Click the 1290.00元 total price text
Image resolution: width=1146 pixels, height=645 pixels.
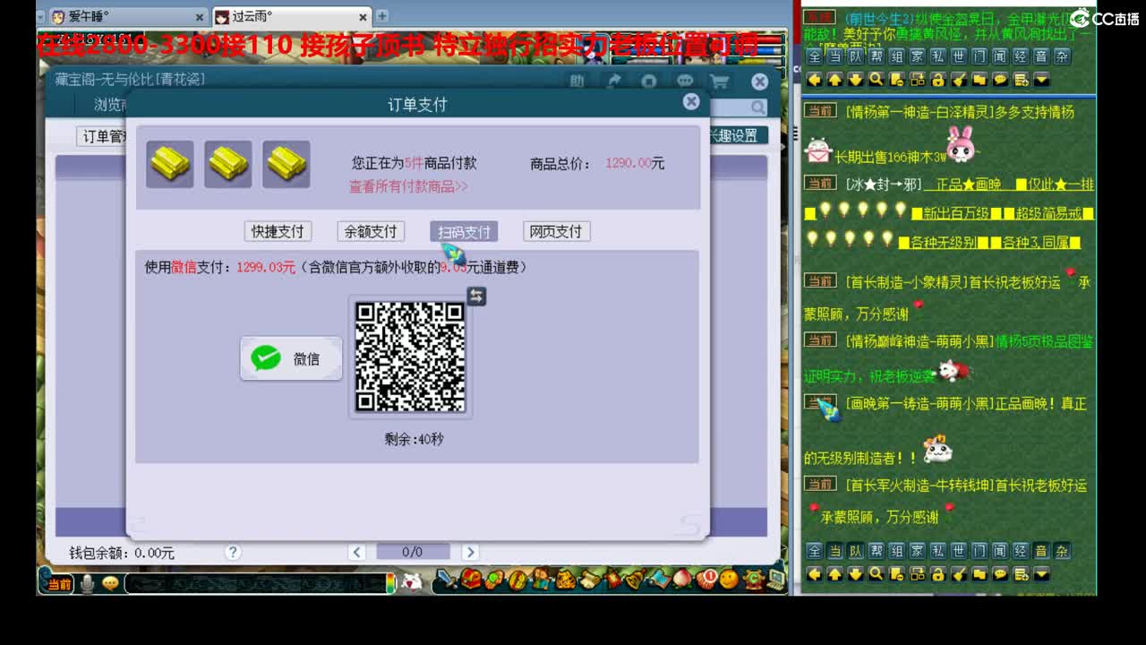635,164
